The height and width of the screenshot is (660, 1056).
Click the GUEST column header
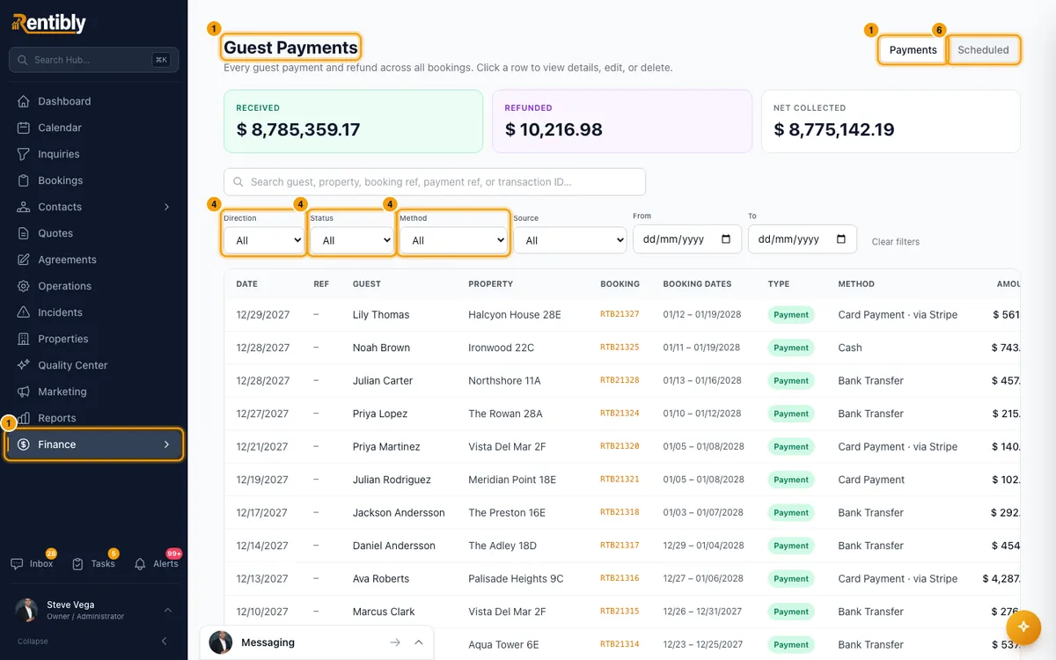tap(366, 284)
